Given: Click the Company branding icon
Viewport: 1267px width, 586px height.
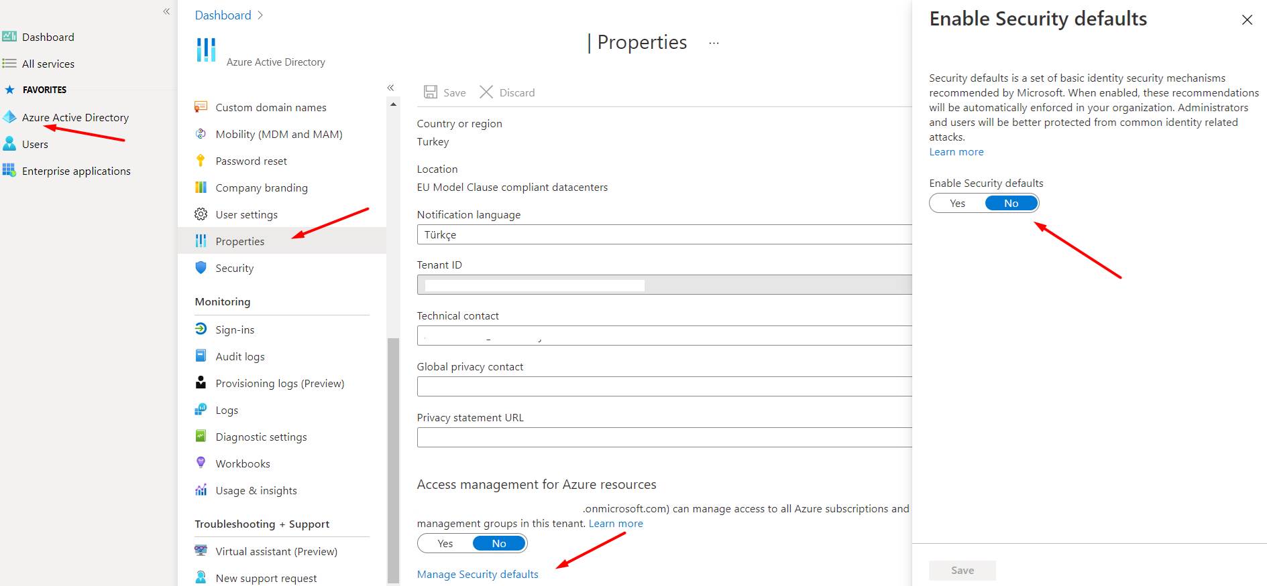Looking at the screenshot, I should 201,188.
